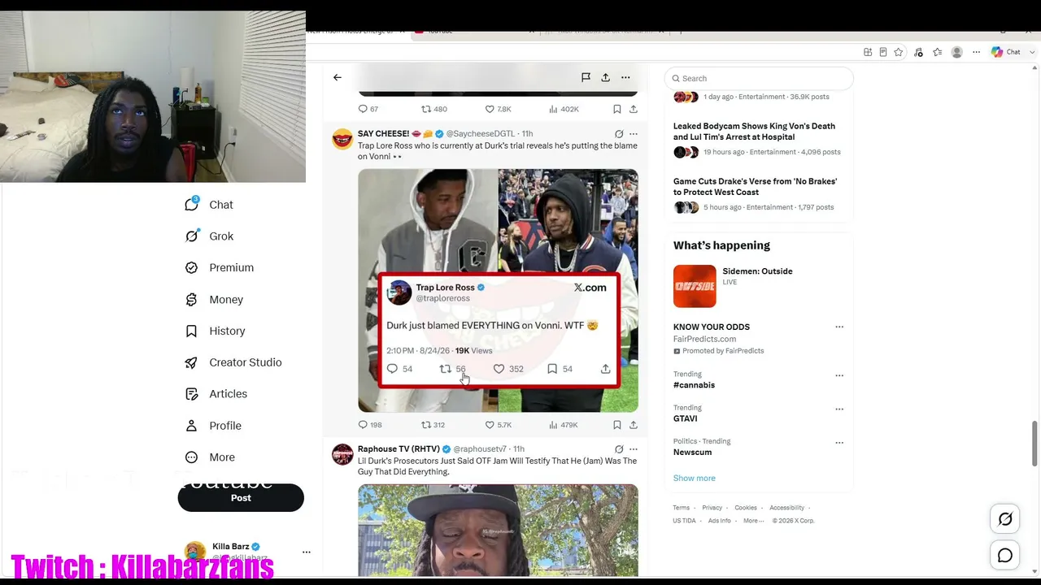Click the Articles icon in the sidebar
Viewport: 1041px width, 585px height.
(192, 394)
